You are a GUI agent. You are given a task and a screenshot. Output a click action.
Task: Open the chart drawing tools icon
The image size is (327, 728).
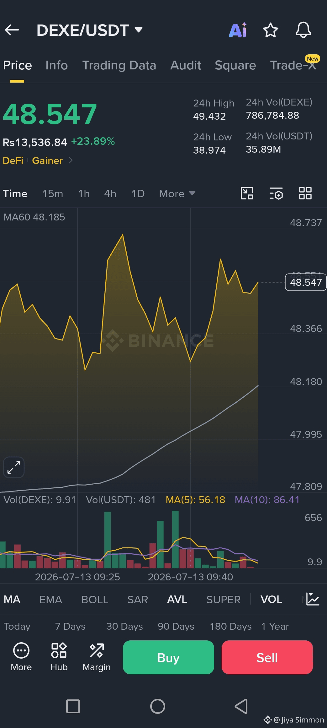click(247, 193)
